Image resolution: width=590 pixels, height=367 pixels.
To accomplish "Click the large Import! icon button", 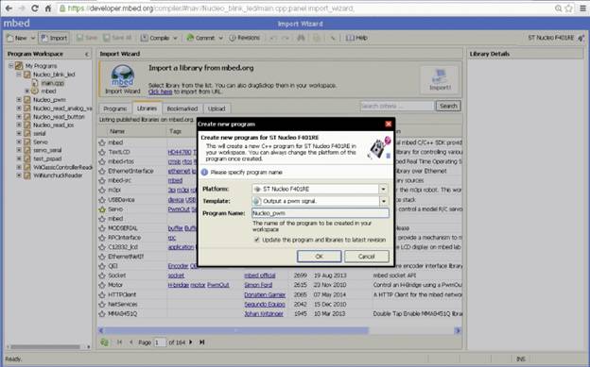I will click(440, 80).
